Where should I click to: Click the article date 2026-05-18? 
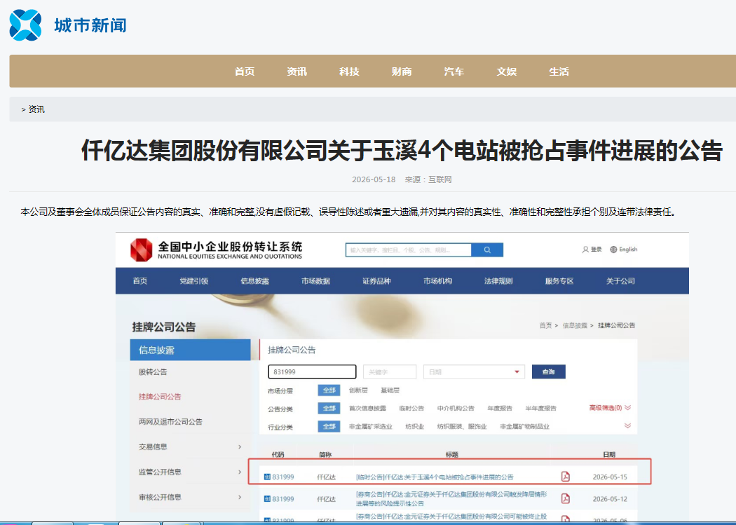point(374,179)
